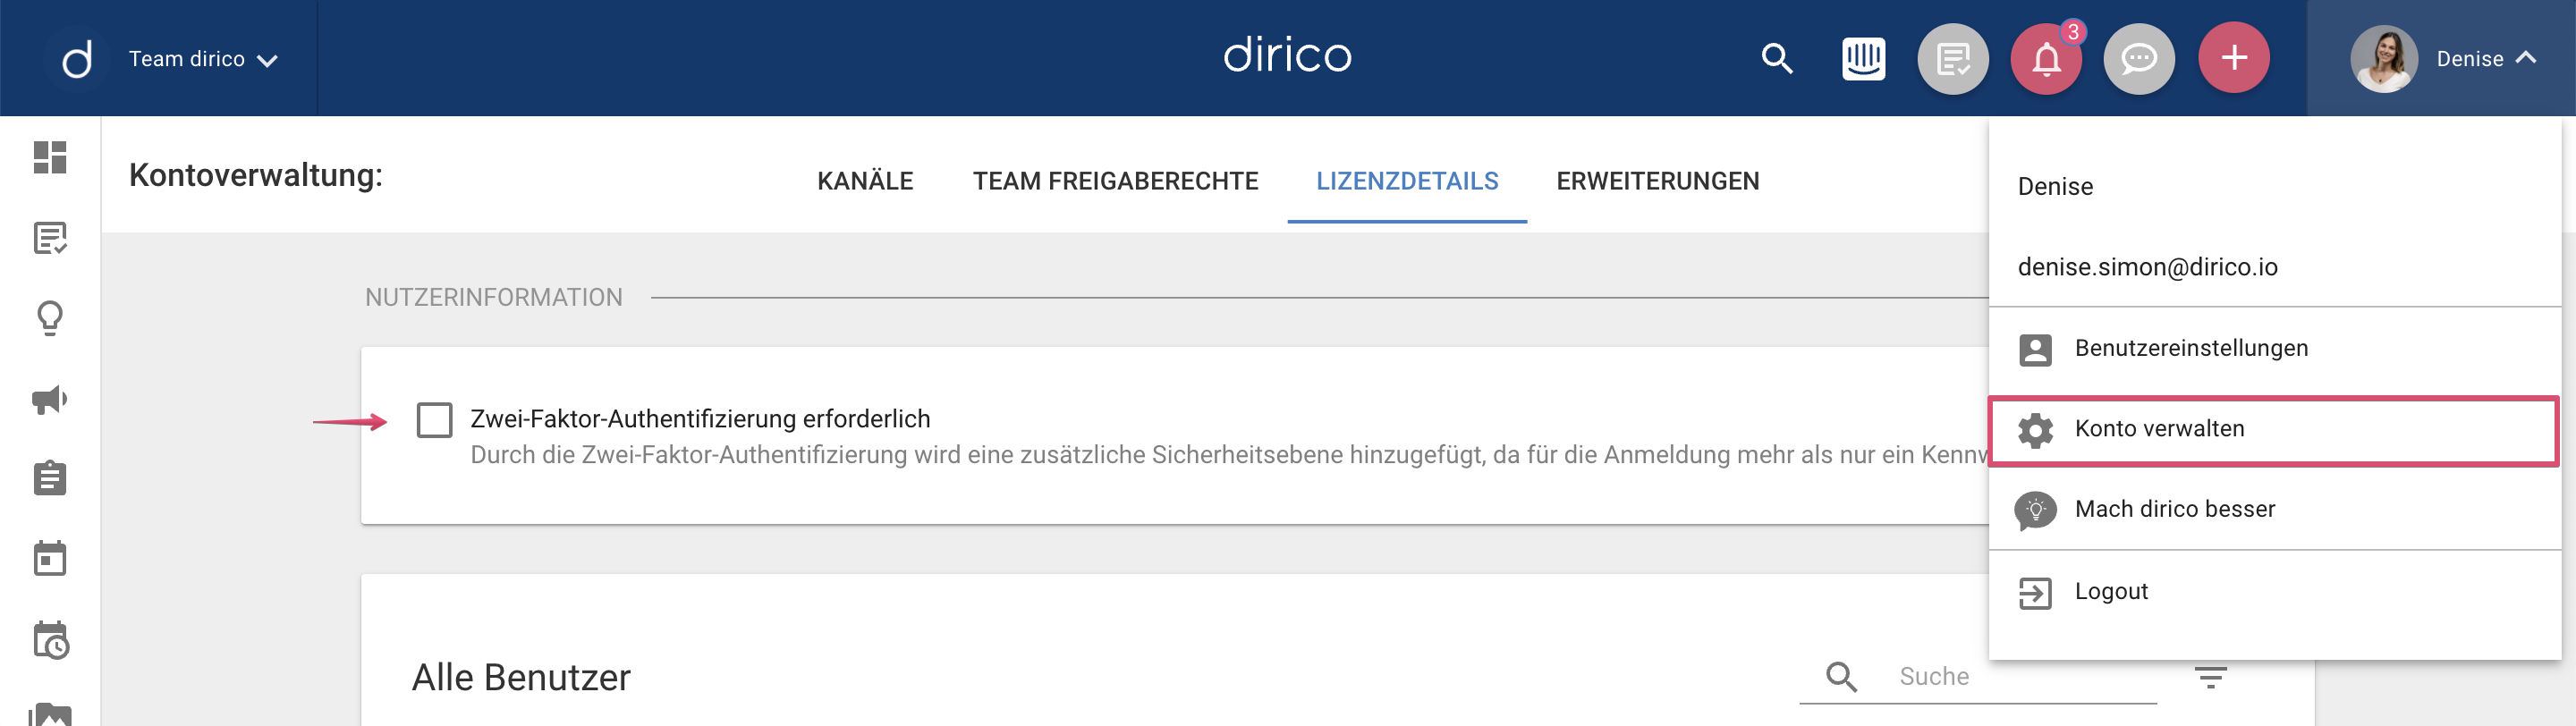This screenshot has height=726, width=2576.
Task: Open Benutzereinstellungen menu entry
Action: click(2274, 348)
